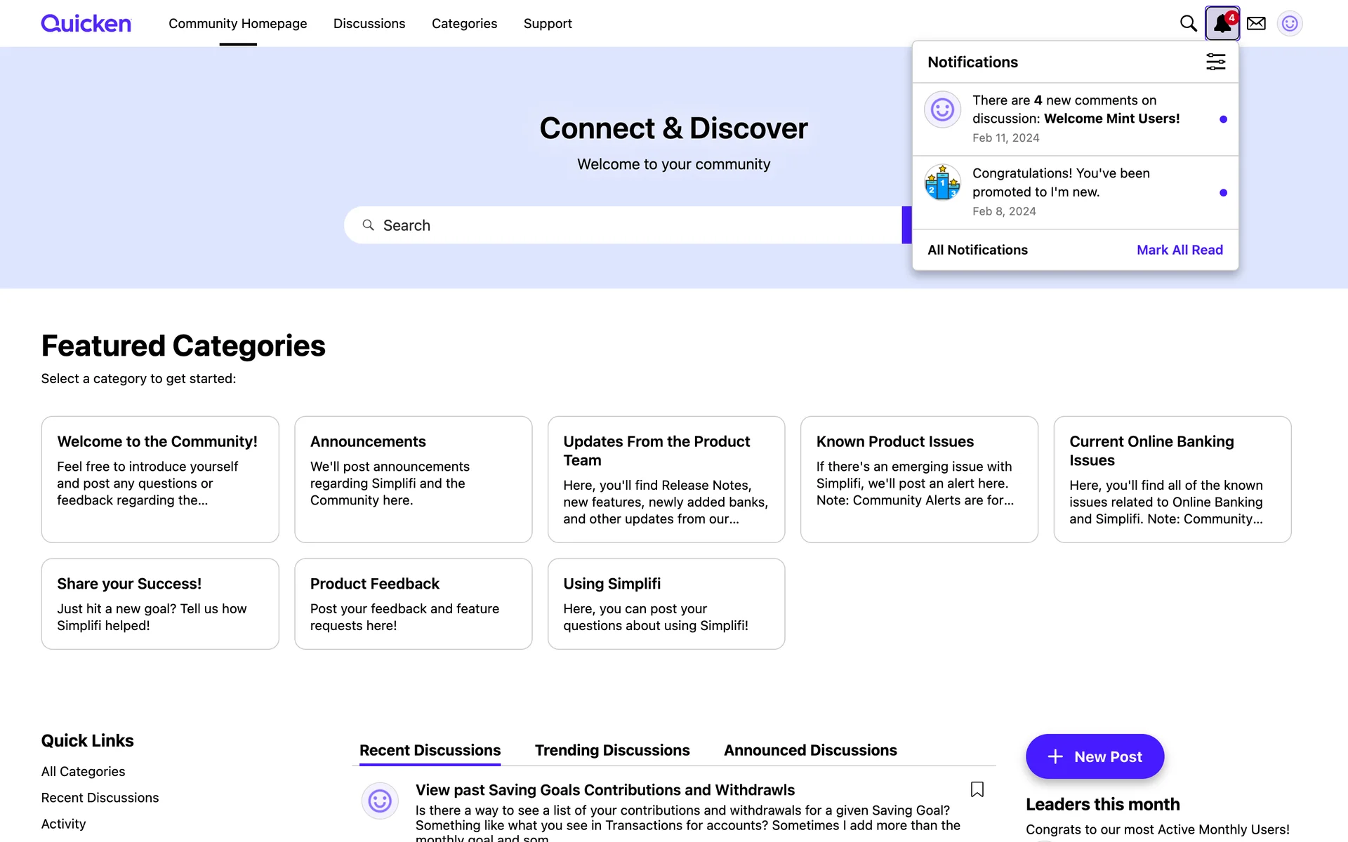This screenshot has width=1348, height=842.
Task: Switch to Announced Discussions tab
Action: [810, 750]
